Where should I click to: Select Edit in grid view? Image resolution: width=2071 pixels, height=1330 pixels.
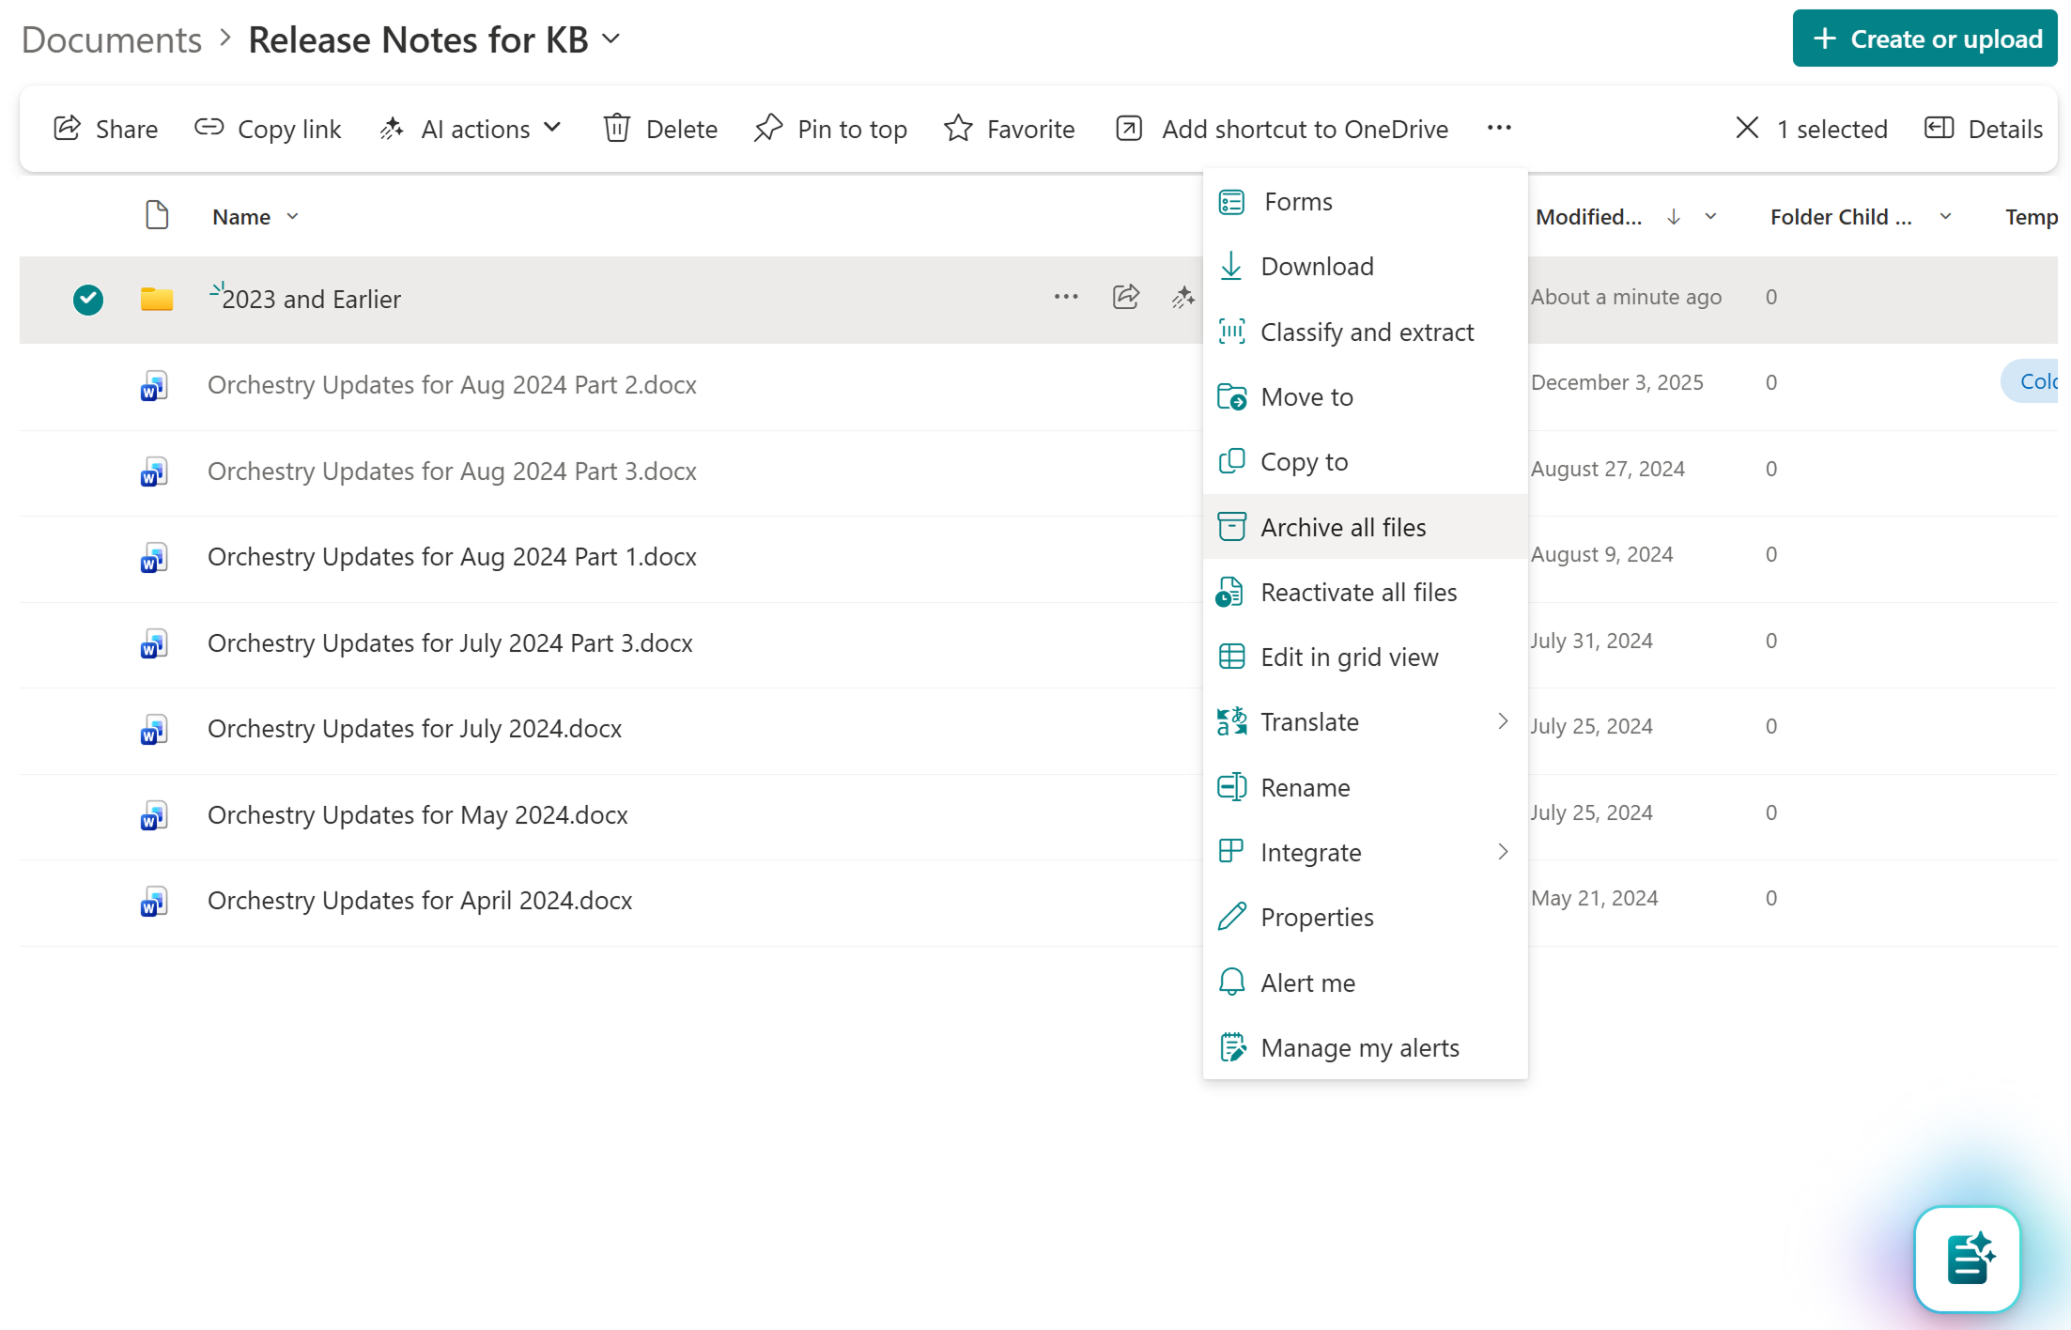pos(1349,657)
